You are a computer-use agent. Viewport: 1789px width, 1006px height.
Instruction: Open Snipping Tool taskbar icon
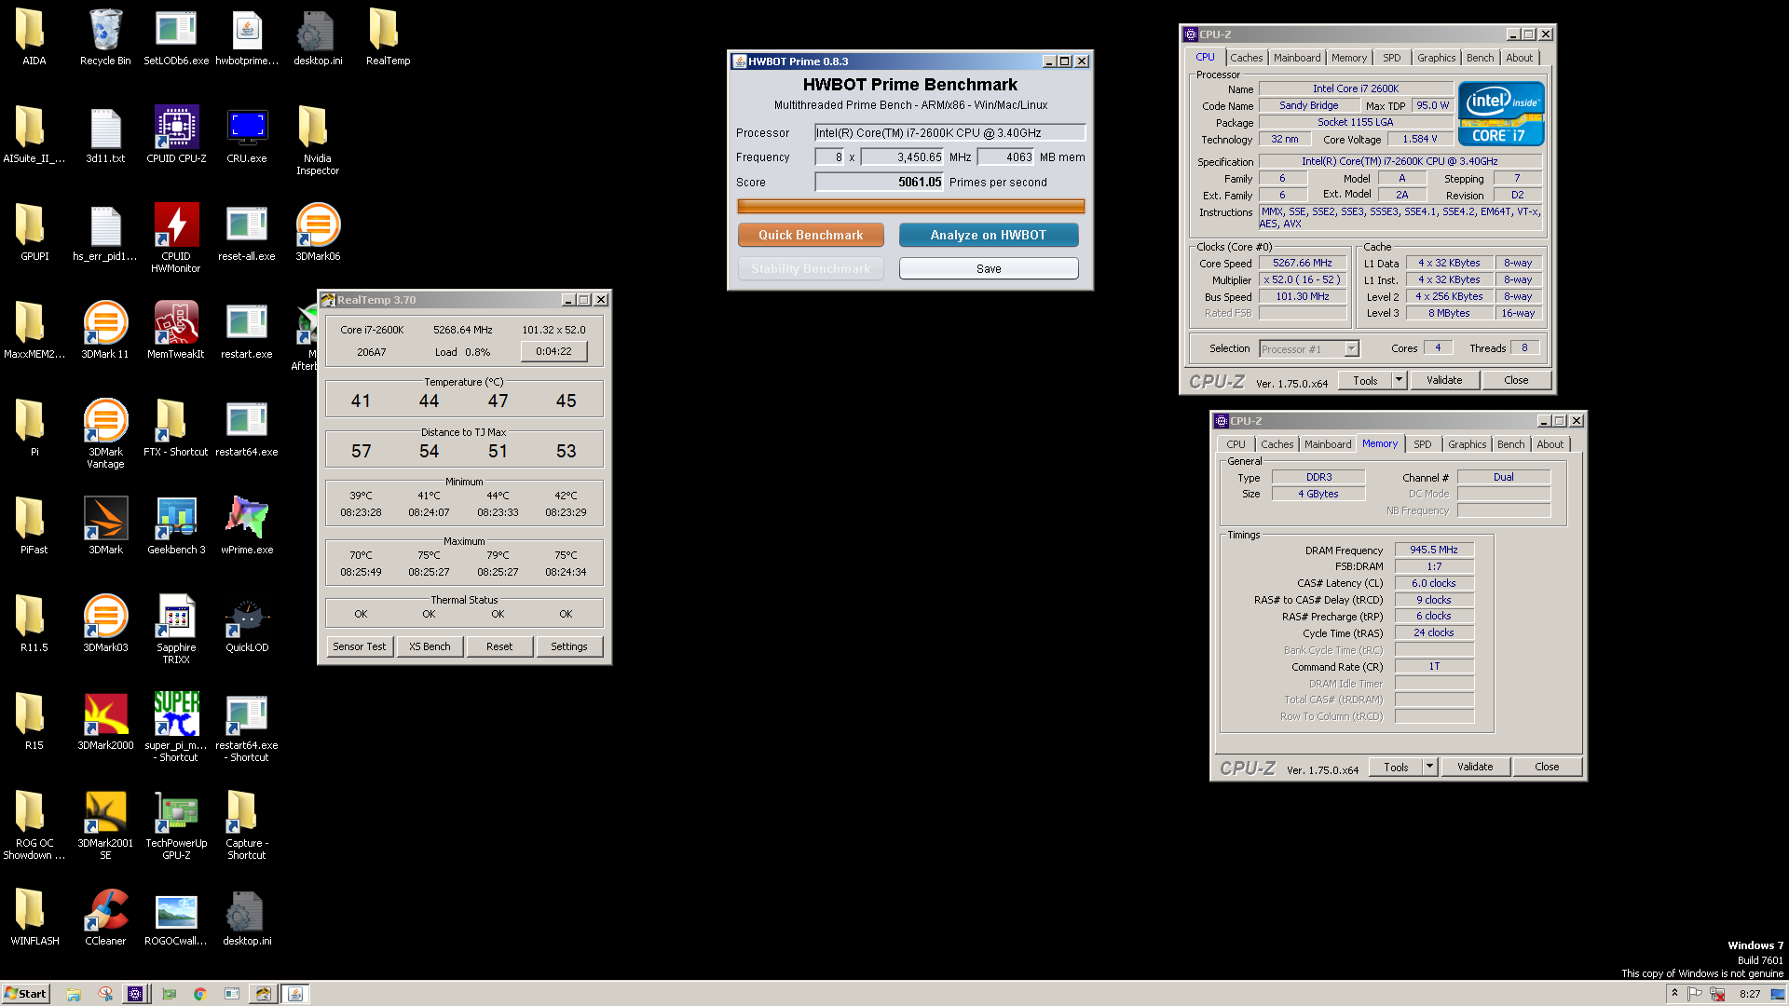point(105,994)
